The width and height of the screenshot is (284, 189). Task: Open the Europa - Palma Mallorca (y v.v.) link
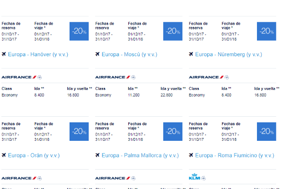coord(140,155)
